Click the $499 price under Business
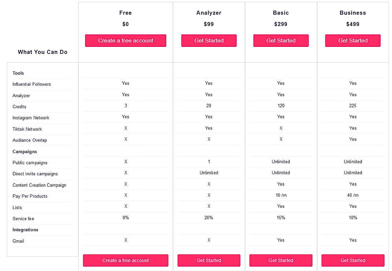This screenshot has width=392, height=271. tap(352, 24)
